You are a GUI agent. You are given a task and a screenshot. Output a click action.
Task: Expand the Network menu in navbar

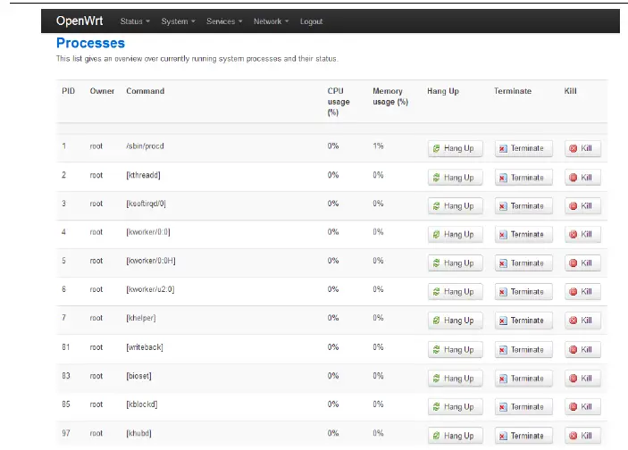(271, 21)
